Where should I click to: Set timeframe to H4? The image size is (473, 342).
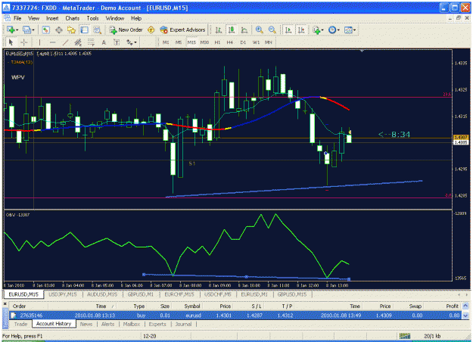pyautogui.click(x=230, y=42)
